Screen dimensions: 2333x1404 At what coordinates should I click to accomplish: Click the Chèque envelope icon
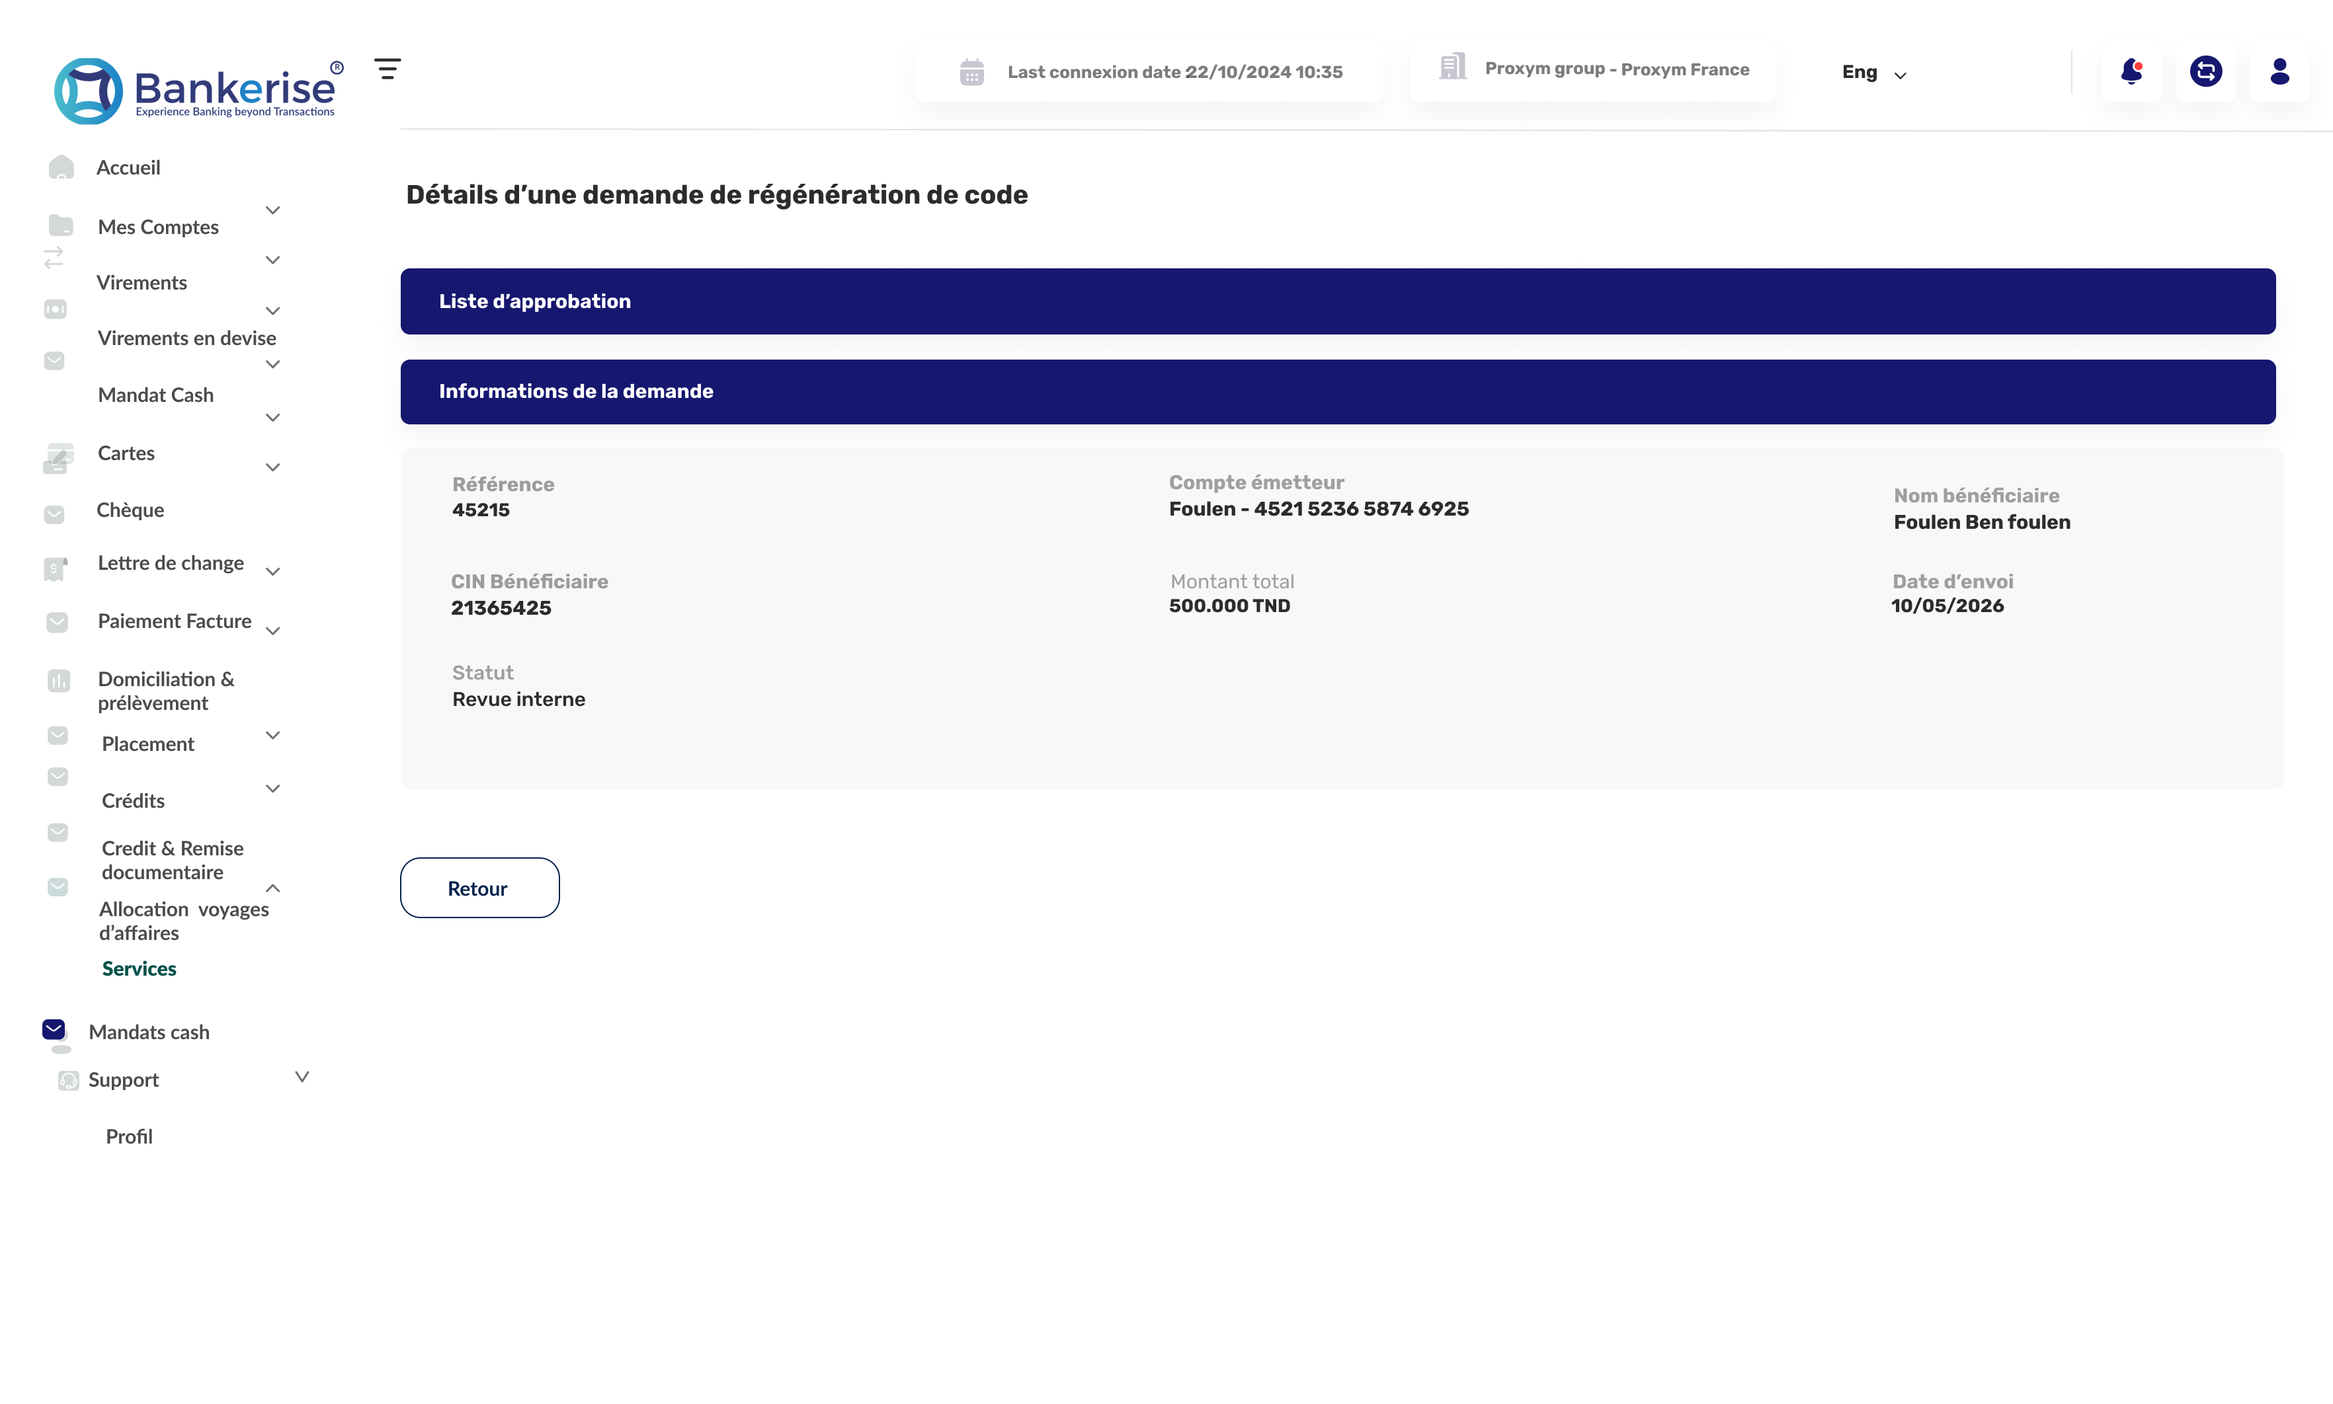point(54,515)
